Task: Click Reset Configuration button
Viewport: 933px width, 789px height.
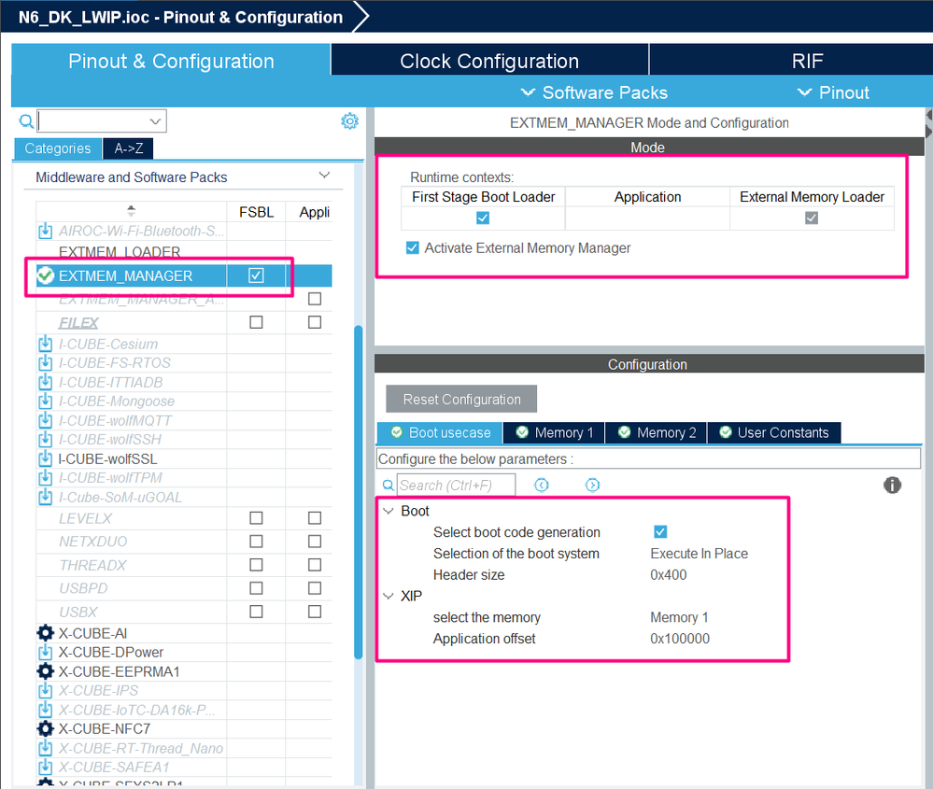Action: tap(461, 400)
